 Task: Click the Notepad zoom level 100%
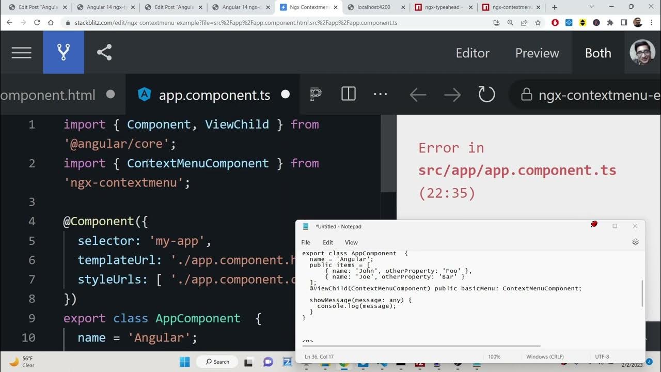pyautogui.click(x=494, y=357)
